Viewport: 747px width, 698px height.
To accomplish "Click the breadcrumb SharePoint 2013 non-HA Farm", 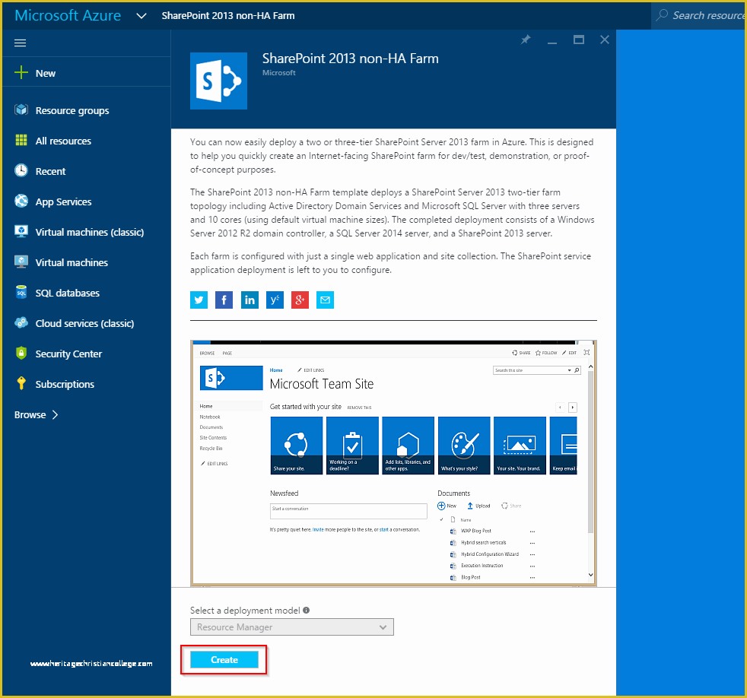I will pos(228,16).
